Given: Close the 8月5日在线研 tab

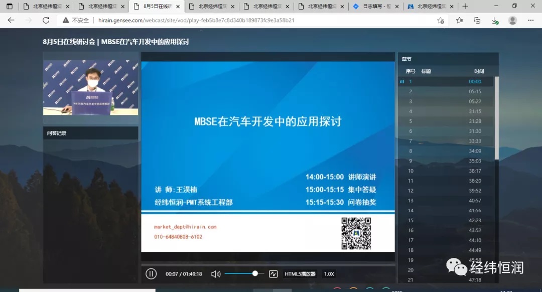Looking at the screenshot, I should (x=178, y=6).
